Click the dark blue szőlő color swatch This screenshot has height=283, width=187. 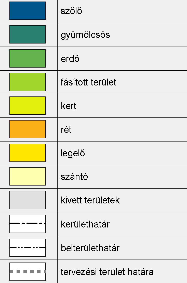tap(28, 11)
